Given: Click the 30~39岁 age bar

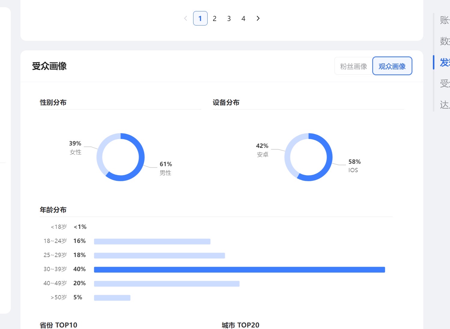Looking at the screenshot, I should click(x=239, y=270).
